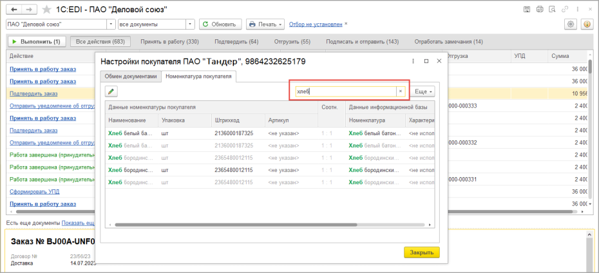Click the value 000-000333 in the Отгрузка column

coord(463,106)
